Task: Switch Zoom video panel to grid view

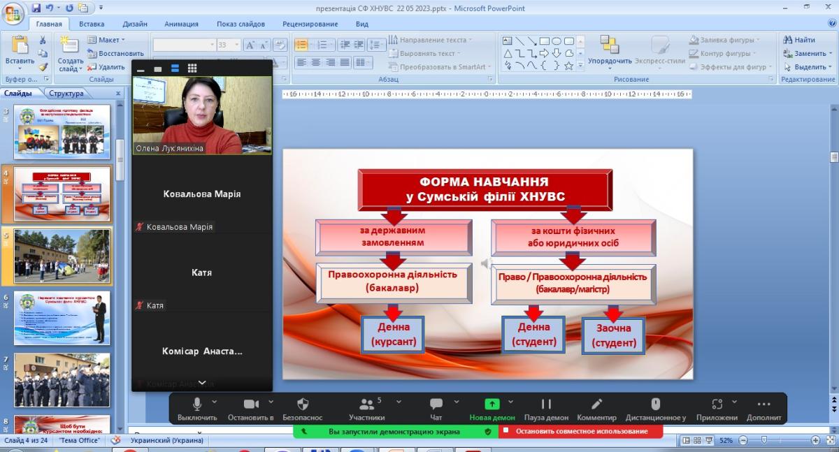Action: (192, 68)
